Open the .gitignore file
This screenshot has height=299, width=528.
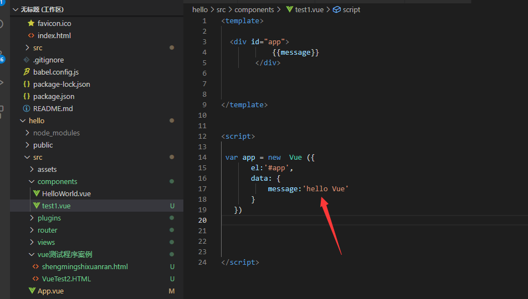[x=49, y=60]
